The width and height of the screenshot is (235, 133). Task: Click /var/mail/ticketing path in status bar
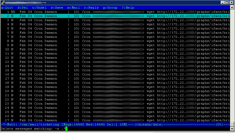39,124
